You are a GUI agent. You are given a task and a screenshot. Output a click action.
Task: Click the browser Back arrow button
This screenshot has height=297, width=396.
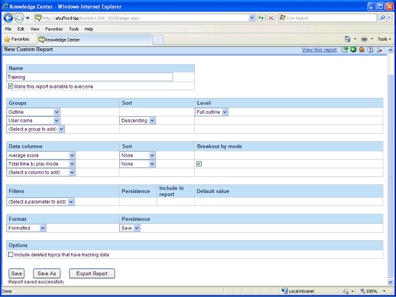pyautogui.click(x=8, y=18)
